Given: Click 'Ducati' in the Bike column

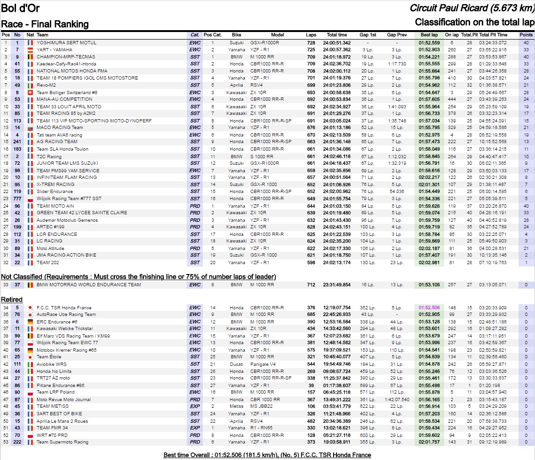Looking at the screenshot, I should [237, 364].
